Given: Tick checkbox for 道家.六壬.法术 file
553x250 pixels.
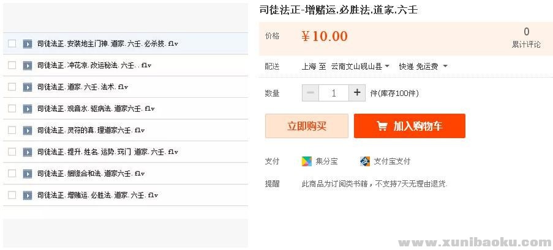Looking at the screenshot, I should click(12, 87).
